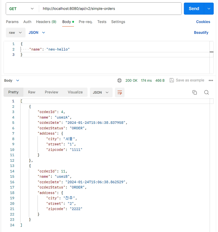Viewport: 218px width, 232px height.
Task: Click the network globe icon
Action: 119,80
